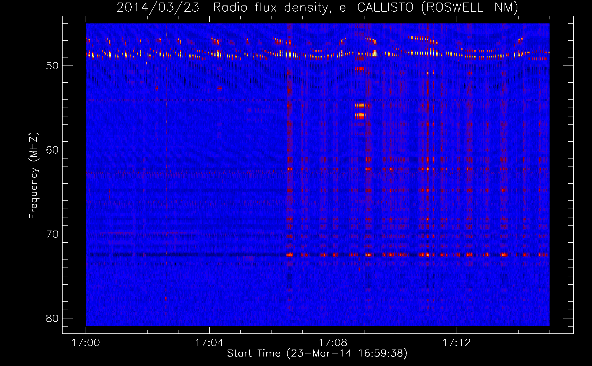The height and width of the screenshot is (366, 592).
Task: Click the '17:08' time tick label
Action: coord(333,343)
